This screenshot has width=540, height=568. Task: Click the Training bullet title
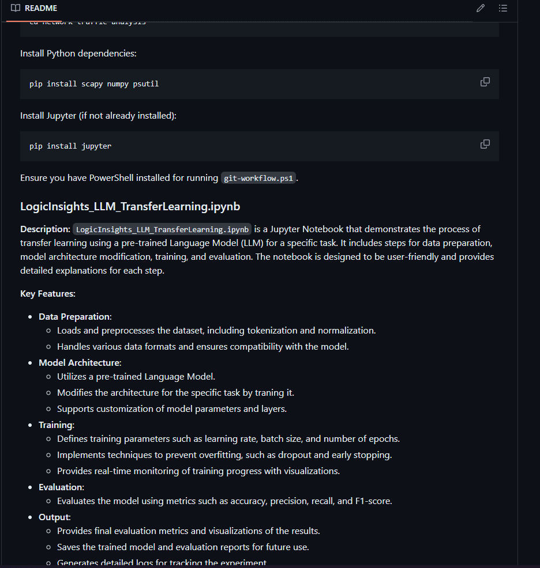(57, 425)
